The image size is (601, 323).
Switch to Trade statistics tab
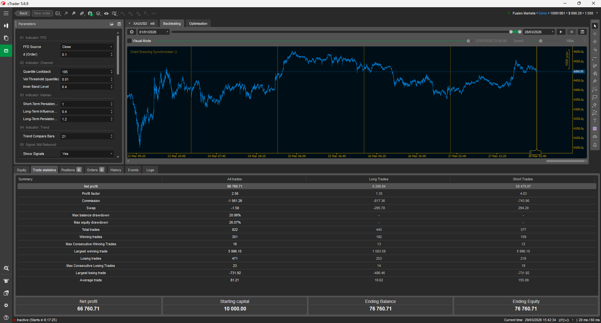(x=44, y=170)
